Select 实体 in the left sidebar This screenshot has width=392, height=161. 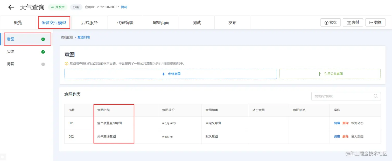click(26, 52)
